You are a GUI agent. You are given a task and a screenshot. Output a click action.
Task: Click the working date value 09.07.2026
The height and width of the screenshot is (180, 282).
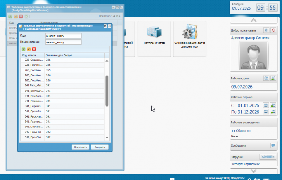tap(242, 87)
